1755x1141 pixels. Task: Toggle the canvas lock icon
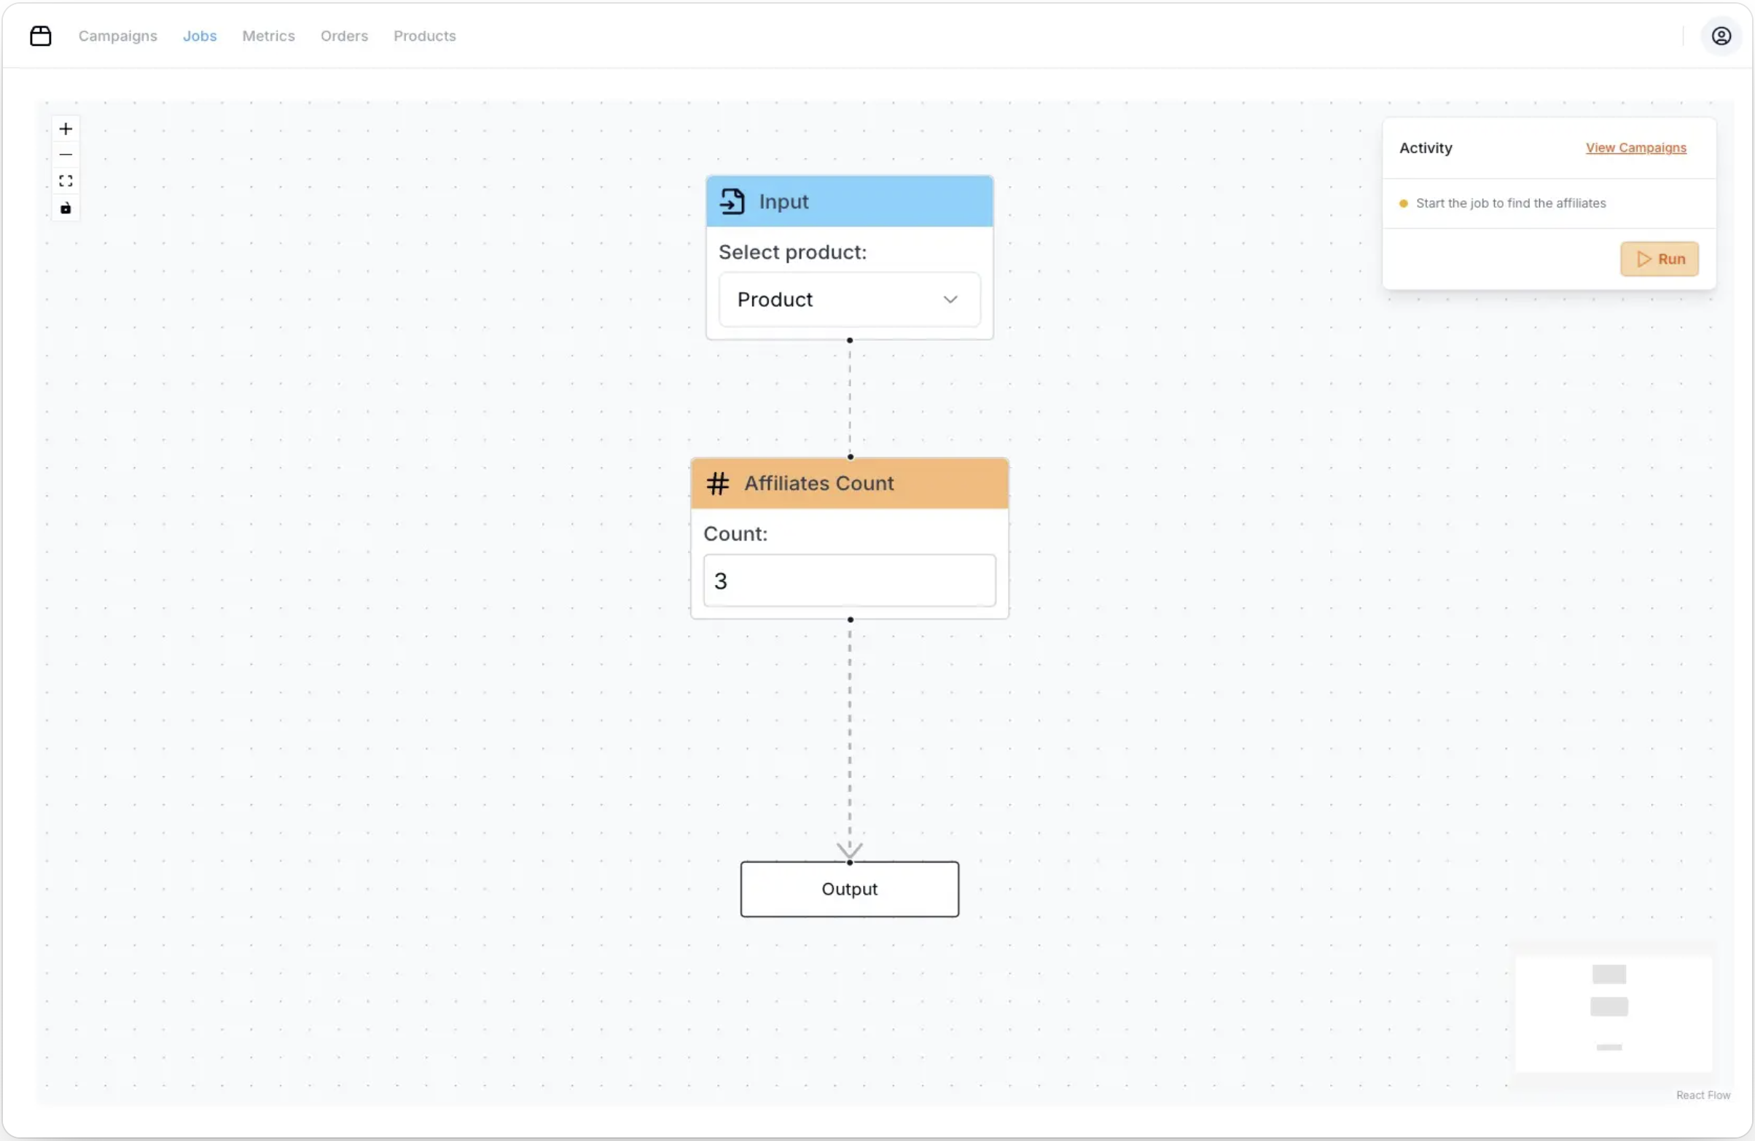pyautogui.click(x=66, y=208)
